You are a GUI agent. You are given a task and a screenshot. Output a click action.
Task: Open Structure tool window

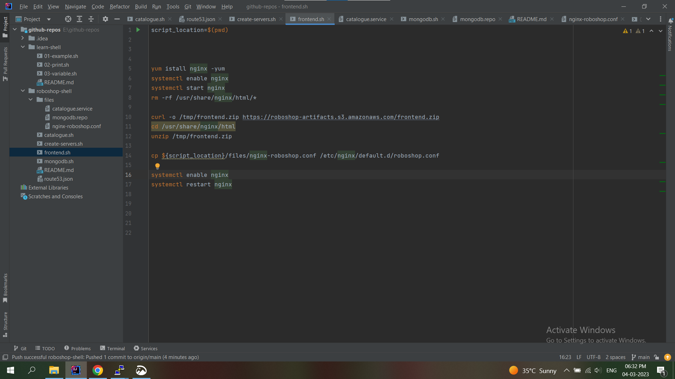pos(5,324)
